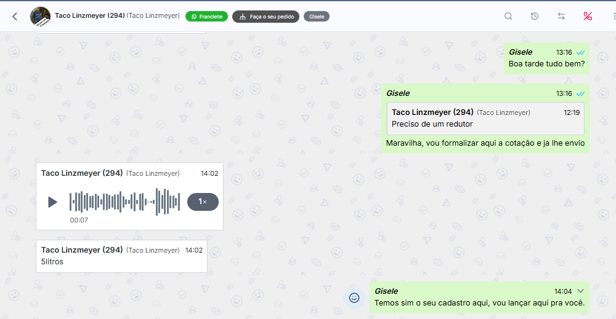Change audio playback speed from 1×
This screenshot has height=319, width=616.
pyautogui.click(x=203, y=202)
